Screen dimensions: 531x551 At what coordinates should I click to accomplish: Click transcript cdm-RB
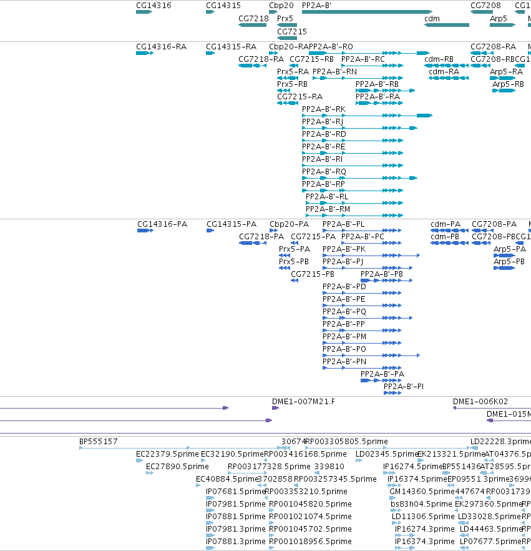[x=439, y=59]
